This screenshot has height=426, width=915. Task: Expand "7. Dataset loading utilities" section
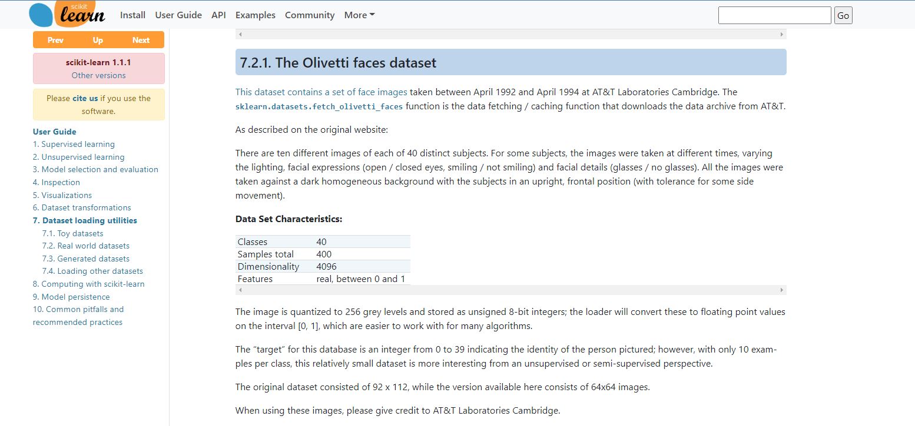(85, 220)
